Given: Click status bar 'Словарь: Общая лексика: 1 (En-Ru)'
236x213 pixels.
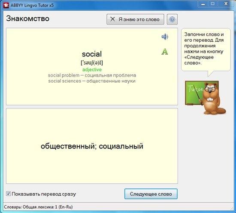Looking at the screenshot, I should [x=38, y=207].
